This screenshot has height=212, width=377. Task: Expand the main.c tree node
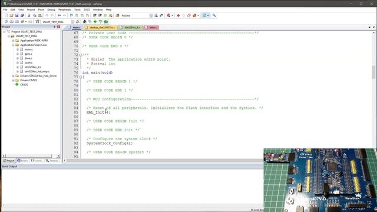[x=18, y=49]
